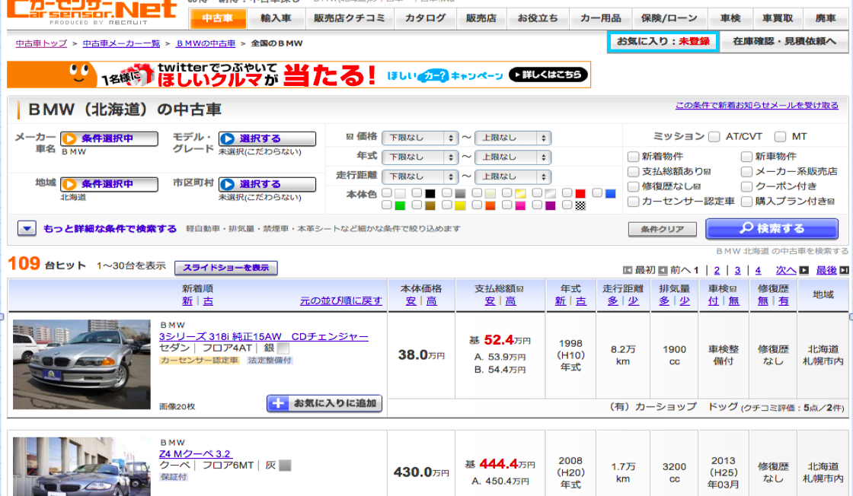Click the blue arrow icon in 市区町村 選択する
This screenshot has width=853, height=496.
228,184
